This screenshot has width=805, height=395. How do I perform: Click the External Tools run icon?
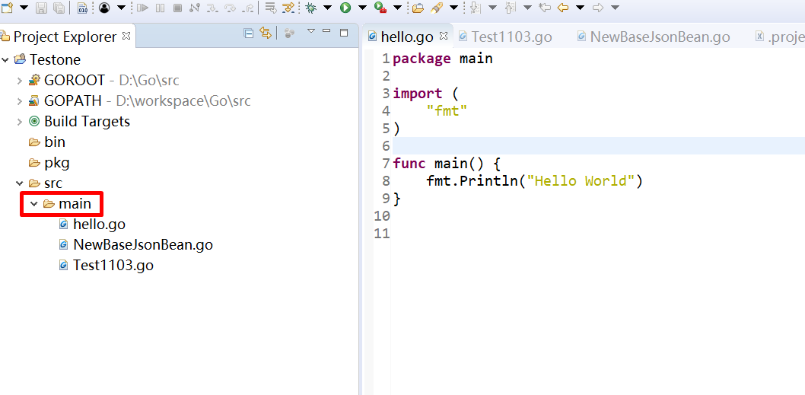[380, 8]
